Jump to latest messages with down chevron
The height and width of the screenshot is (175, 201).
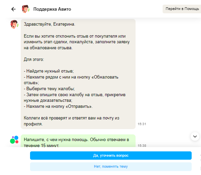click(195, 136)
